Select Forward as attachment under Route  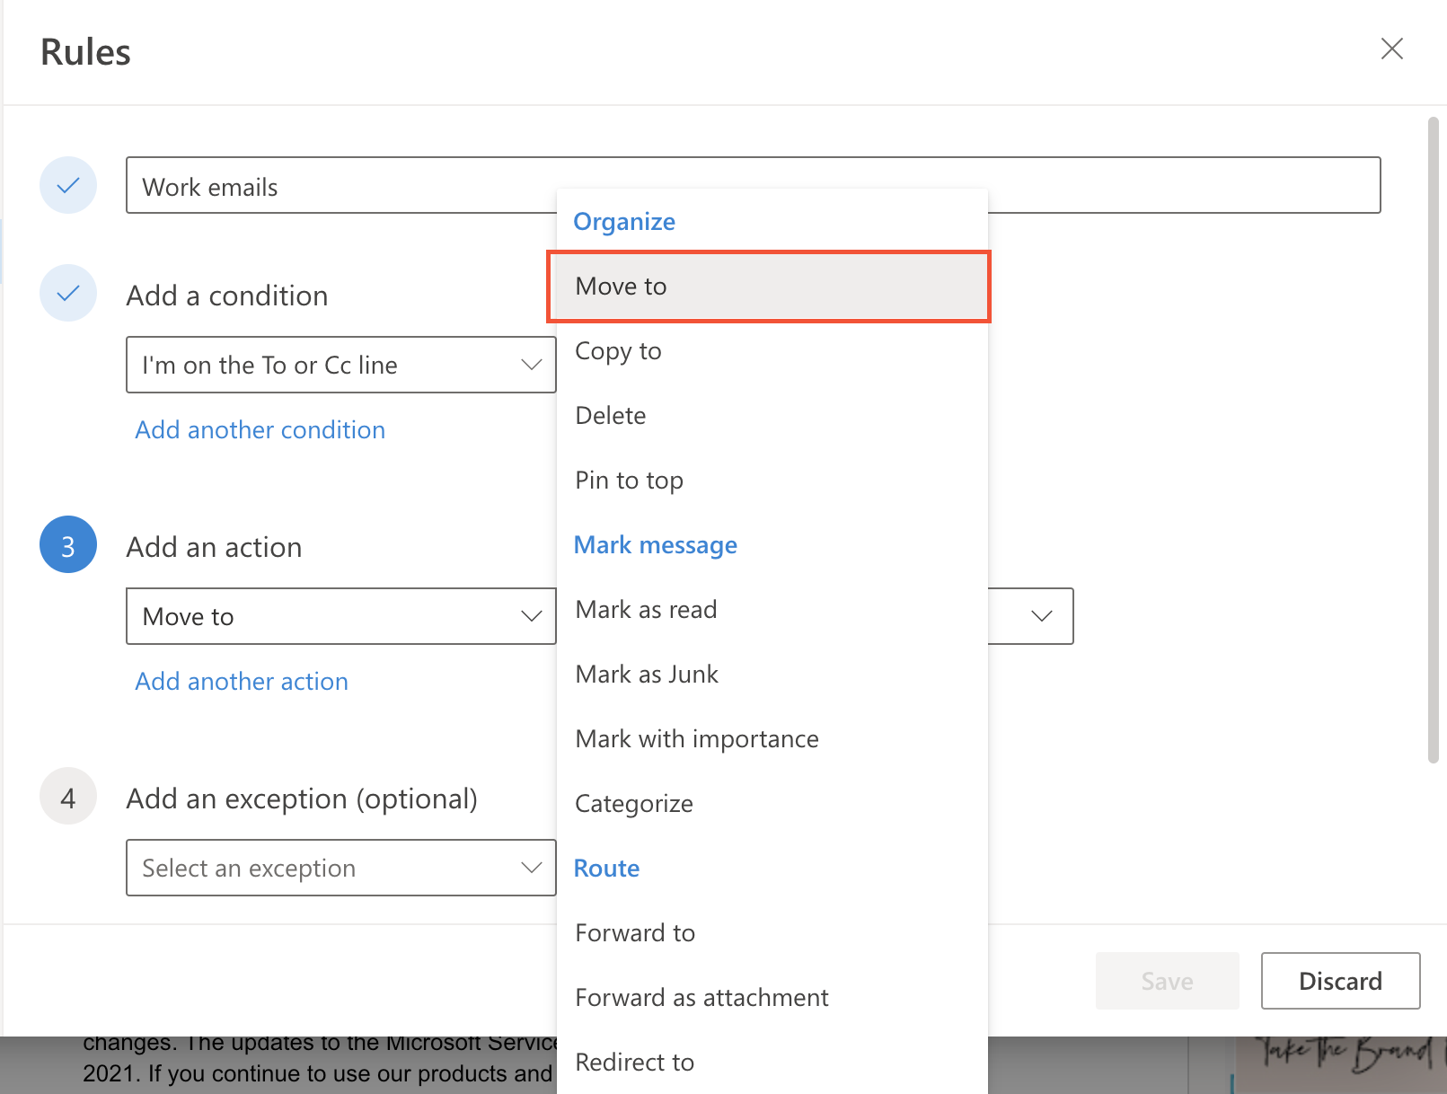701,997
